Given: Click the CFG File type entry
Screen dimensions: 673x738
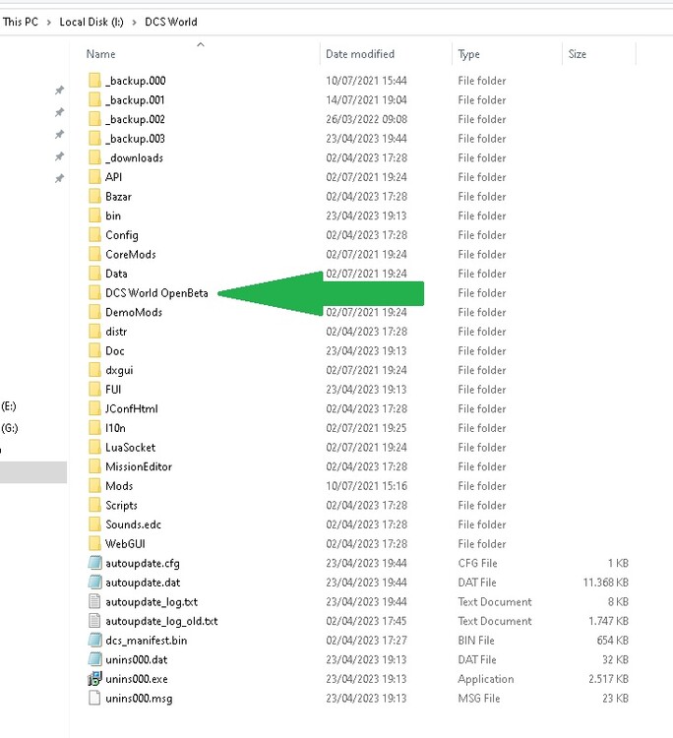Looking at the screenshot, I should pyautogui.click(x=477, y=563).
